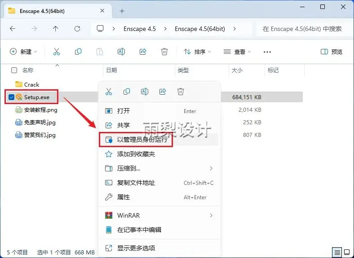The image size is (354, 258).
Task: Expand the WinRAR submenu
Action: [211, 215]
